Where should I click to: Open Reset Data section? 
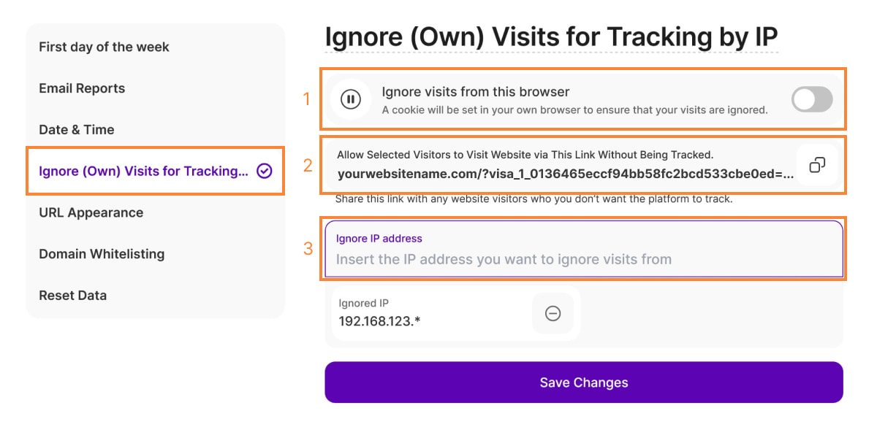coord(73,296)
